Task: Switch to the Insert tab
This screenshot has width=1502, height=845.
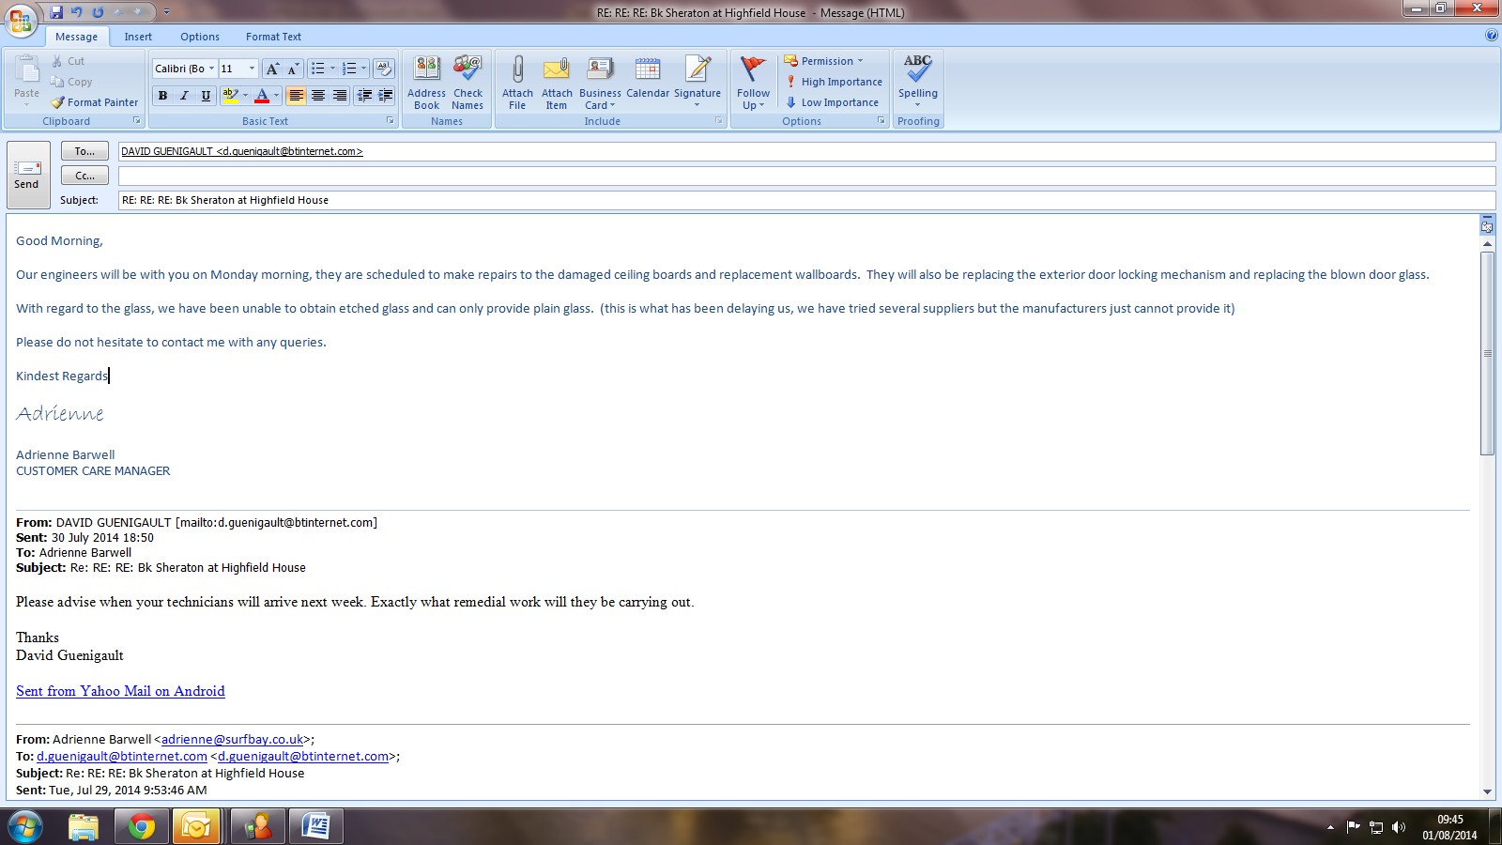Action: tap(138, 37)
